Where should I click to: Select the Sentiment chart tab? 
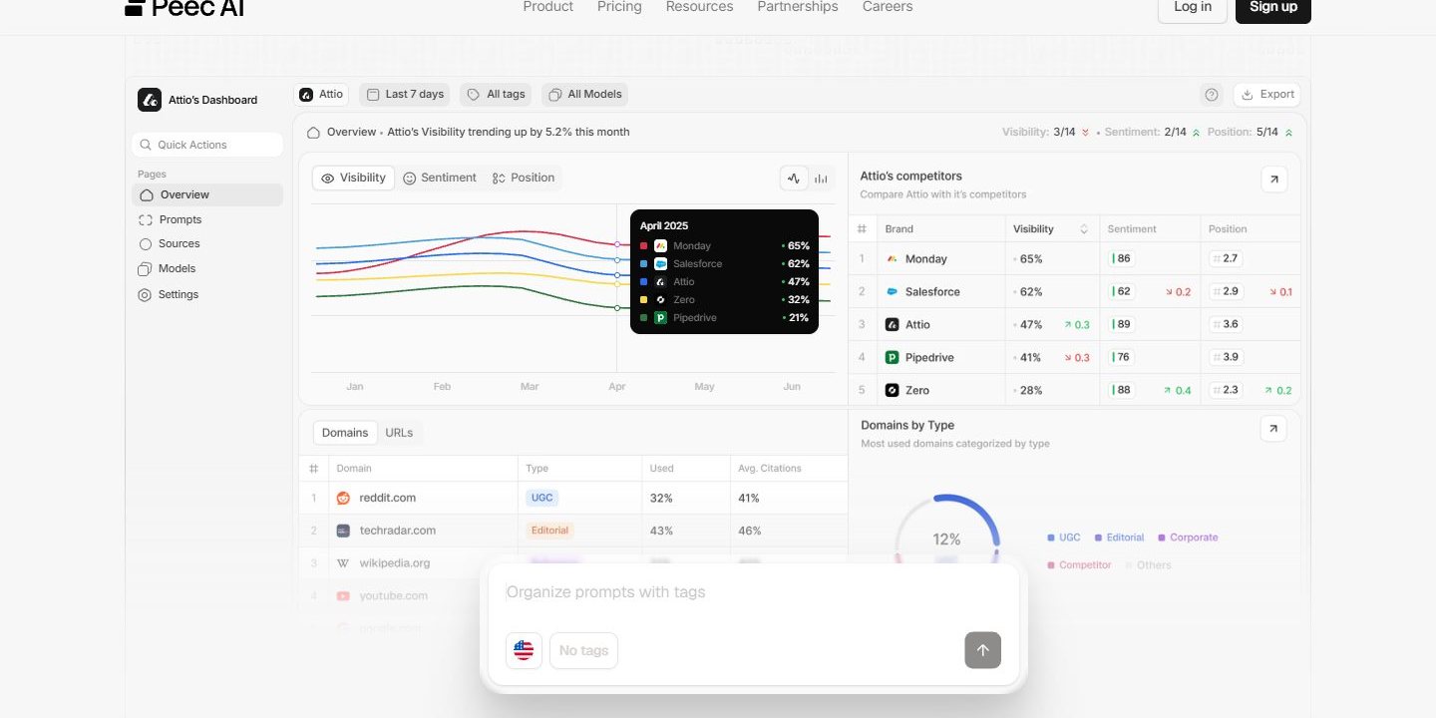tap(440, 179)
